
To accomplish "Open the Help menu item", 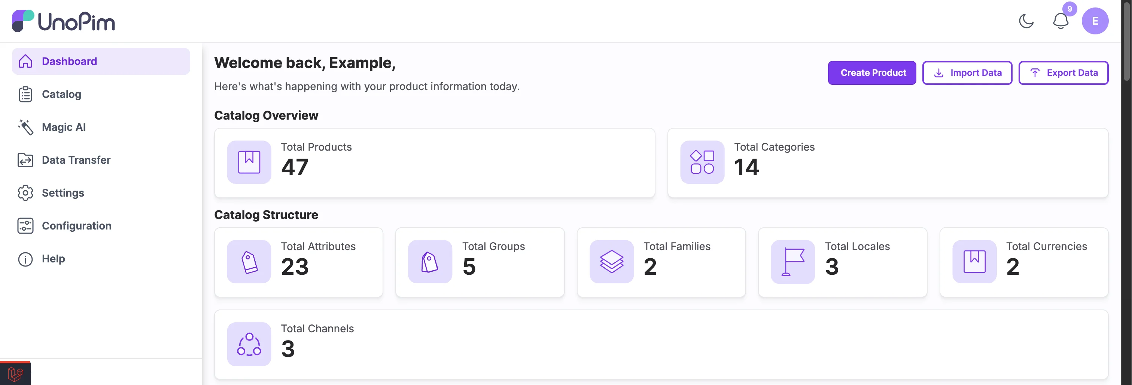I will click(101, 259).
